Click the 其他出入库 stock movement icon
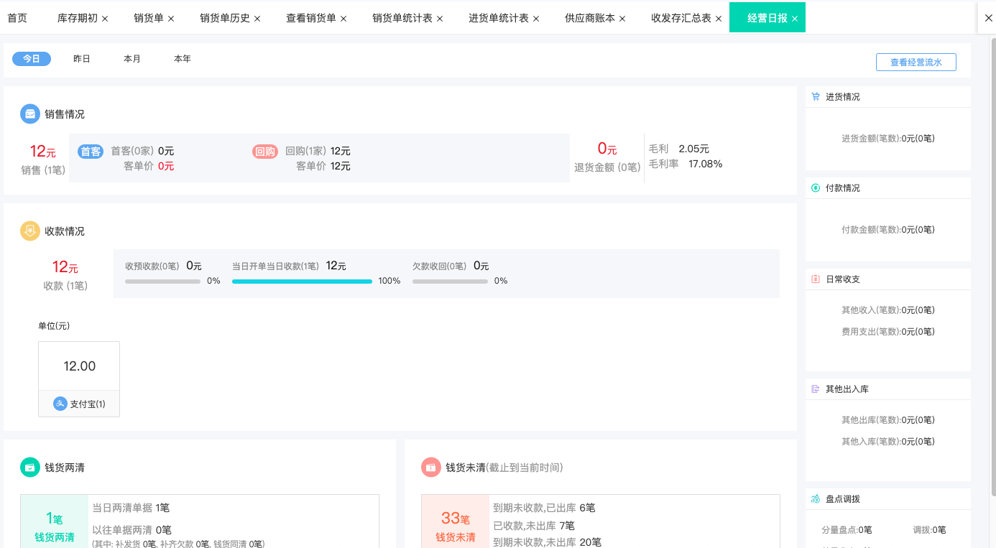The height and width of the screenshot is (548, 996). click(815, 389)
